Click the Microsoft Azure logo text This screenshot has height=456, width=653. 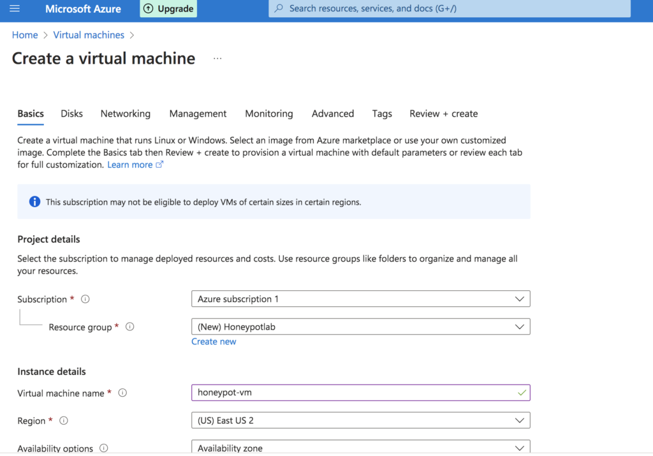84,9
